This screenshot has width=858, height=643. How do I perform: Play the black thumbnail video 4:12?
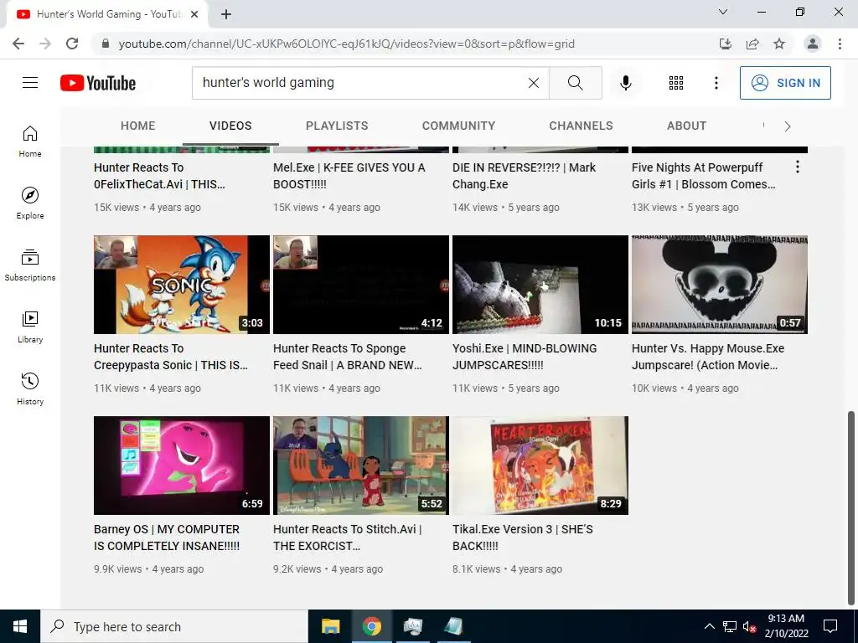(x=360, y=285)
